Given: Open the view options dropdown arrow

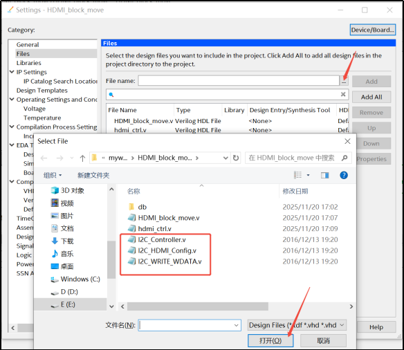Looking at the screenshot, I should coord(308,176).
